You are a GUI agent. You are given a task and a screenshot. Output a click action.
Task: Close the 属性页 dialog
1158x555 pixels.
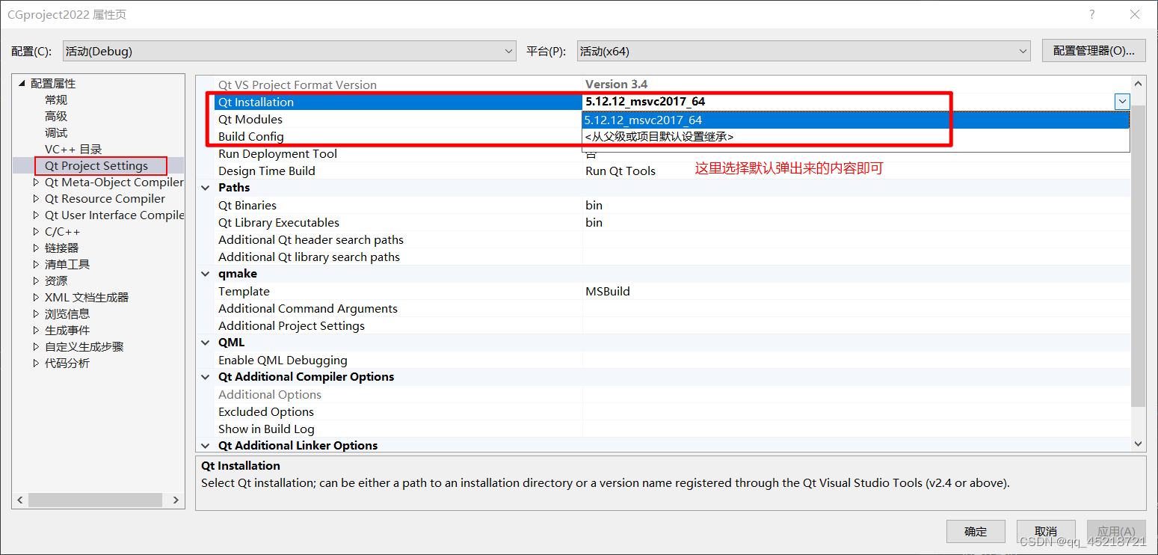1135,14
